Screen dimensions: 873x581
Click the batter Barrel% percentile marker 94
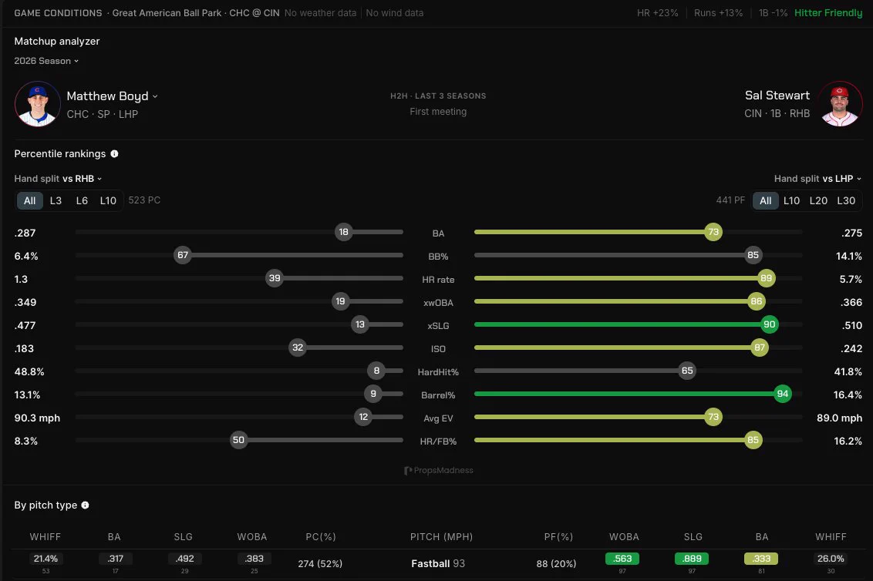(x=782, y=394)
